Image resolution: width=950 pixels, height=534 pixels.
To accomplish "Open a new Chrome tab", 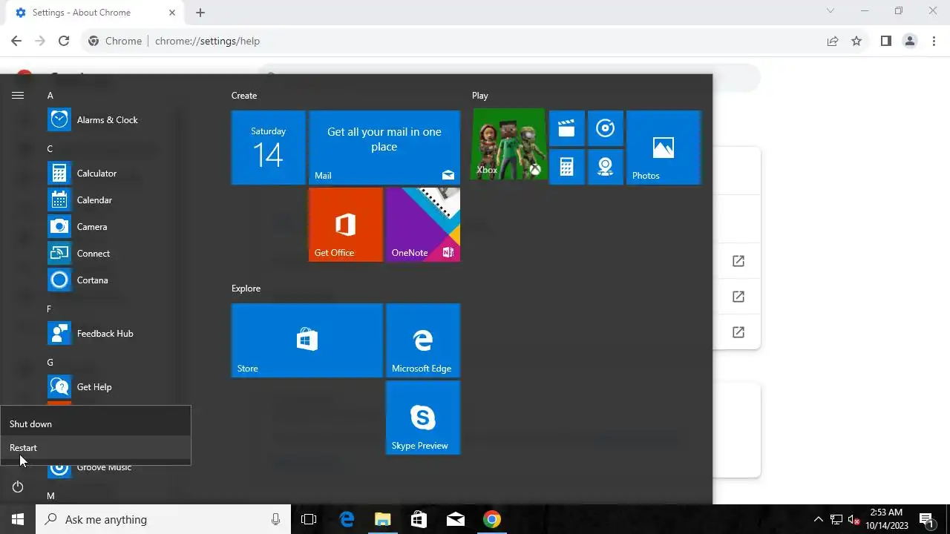I will click(x=200, y=13).
